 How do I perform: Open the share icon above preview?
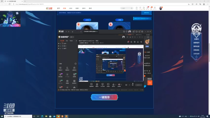[x=141, y=42]
